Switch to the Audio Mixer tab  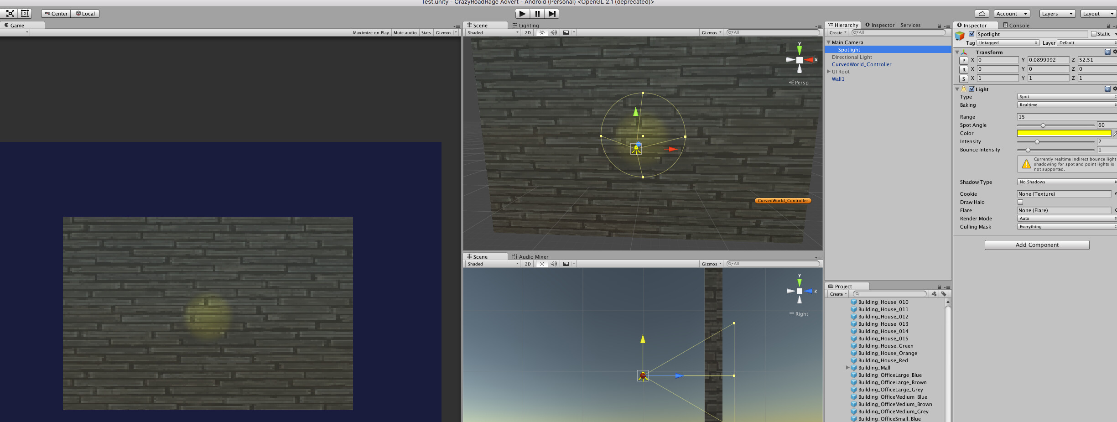tap(530, 256)
